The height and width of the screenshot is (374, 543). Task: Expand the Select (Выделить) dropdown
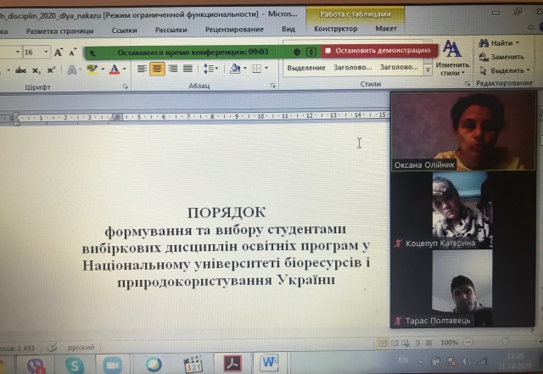(x=511, y=70)
